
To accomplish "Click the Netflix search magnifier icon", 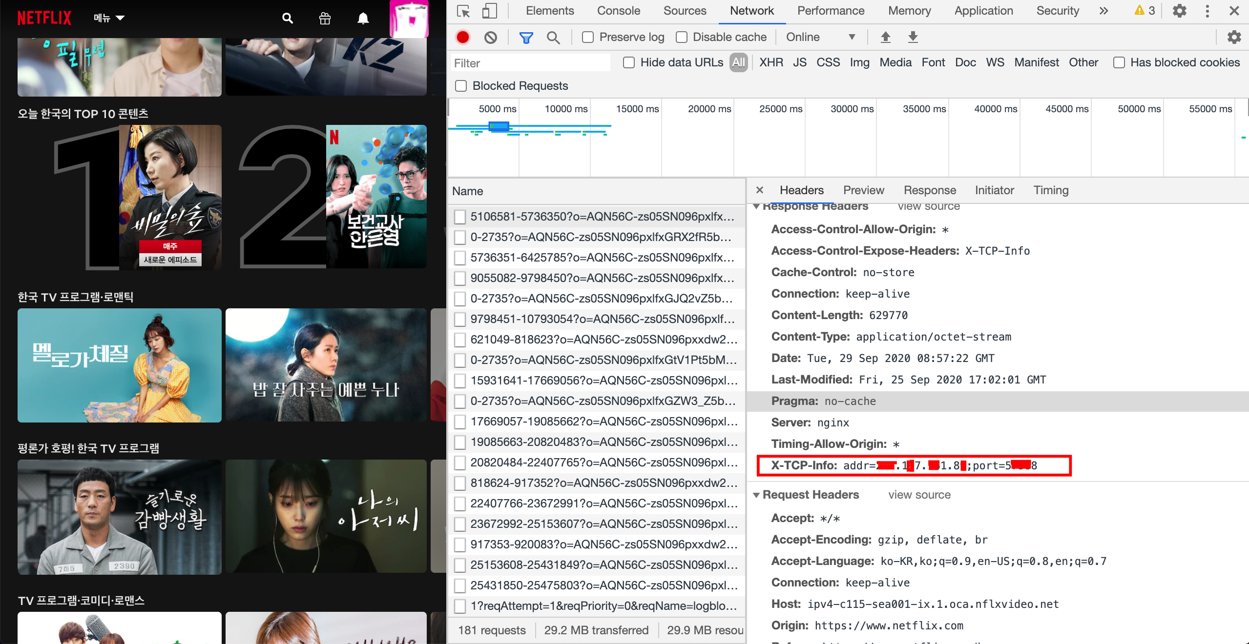I will (288, 19).
